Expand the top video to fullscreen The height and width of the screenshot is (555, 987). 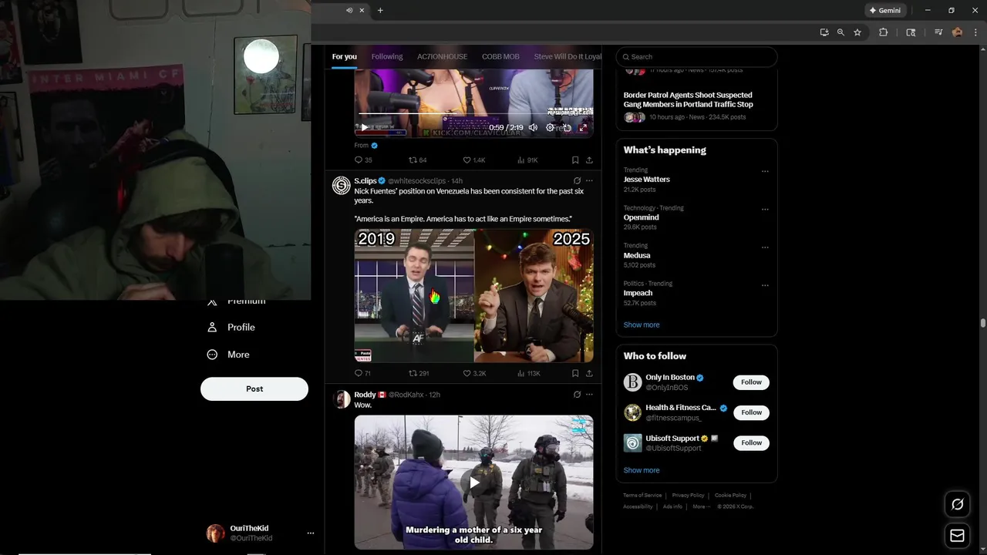[x=583, y=128]
